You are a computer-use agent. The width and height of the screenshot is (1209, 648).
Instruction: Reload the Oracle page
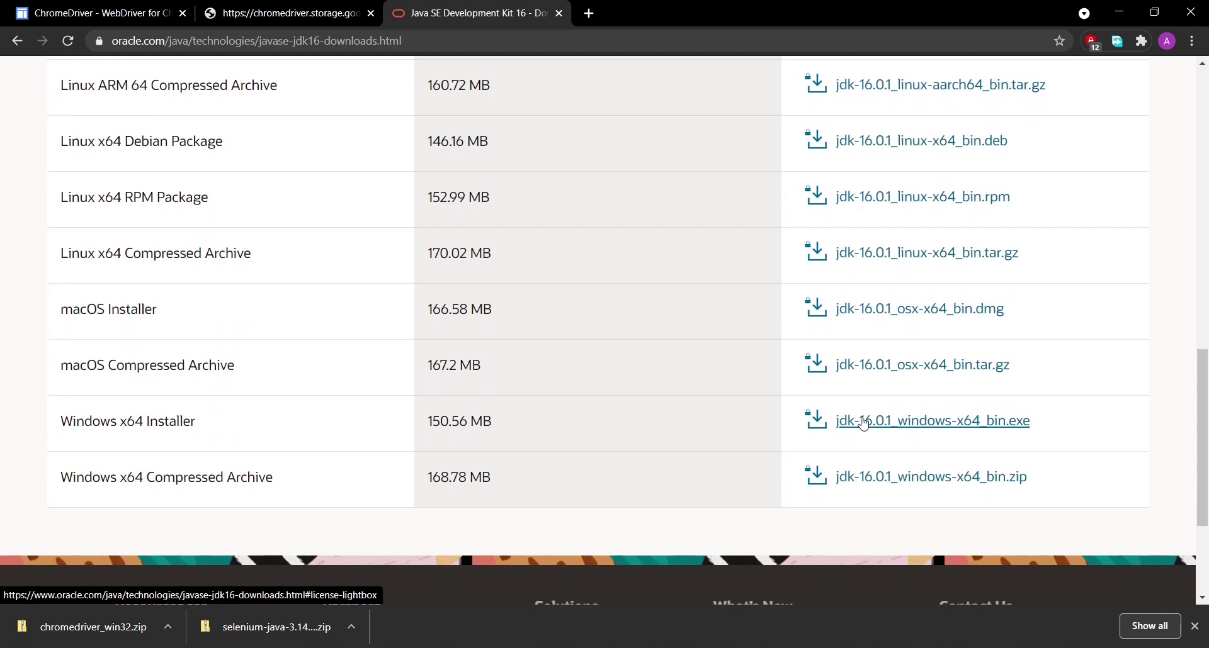click(68, 41)
